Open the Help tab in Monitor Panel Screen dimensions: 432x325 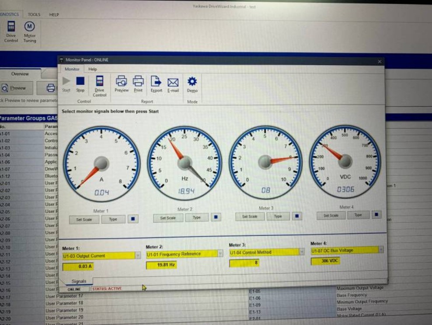tap(93, 69)
